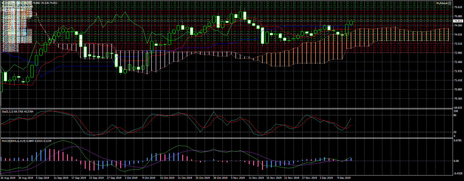Click the 3 Oct 2019 date label

click(131, 178)
